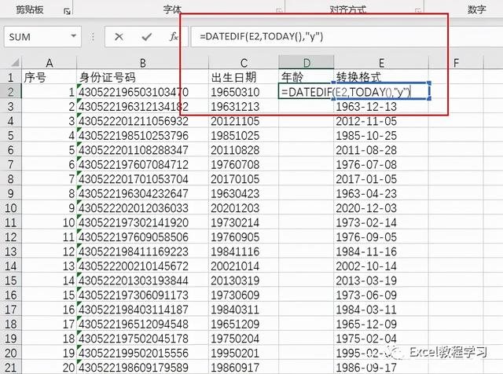This screenshot has width=503, height=374.
Task: Select column F header
Action: 456,63
